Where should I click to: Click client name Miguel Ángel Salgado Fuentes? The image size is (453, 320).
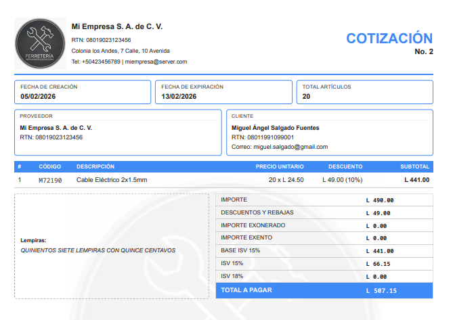point(276,128)
